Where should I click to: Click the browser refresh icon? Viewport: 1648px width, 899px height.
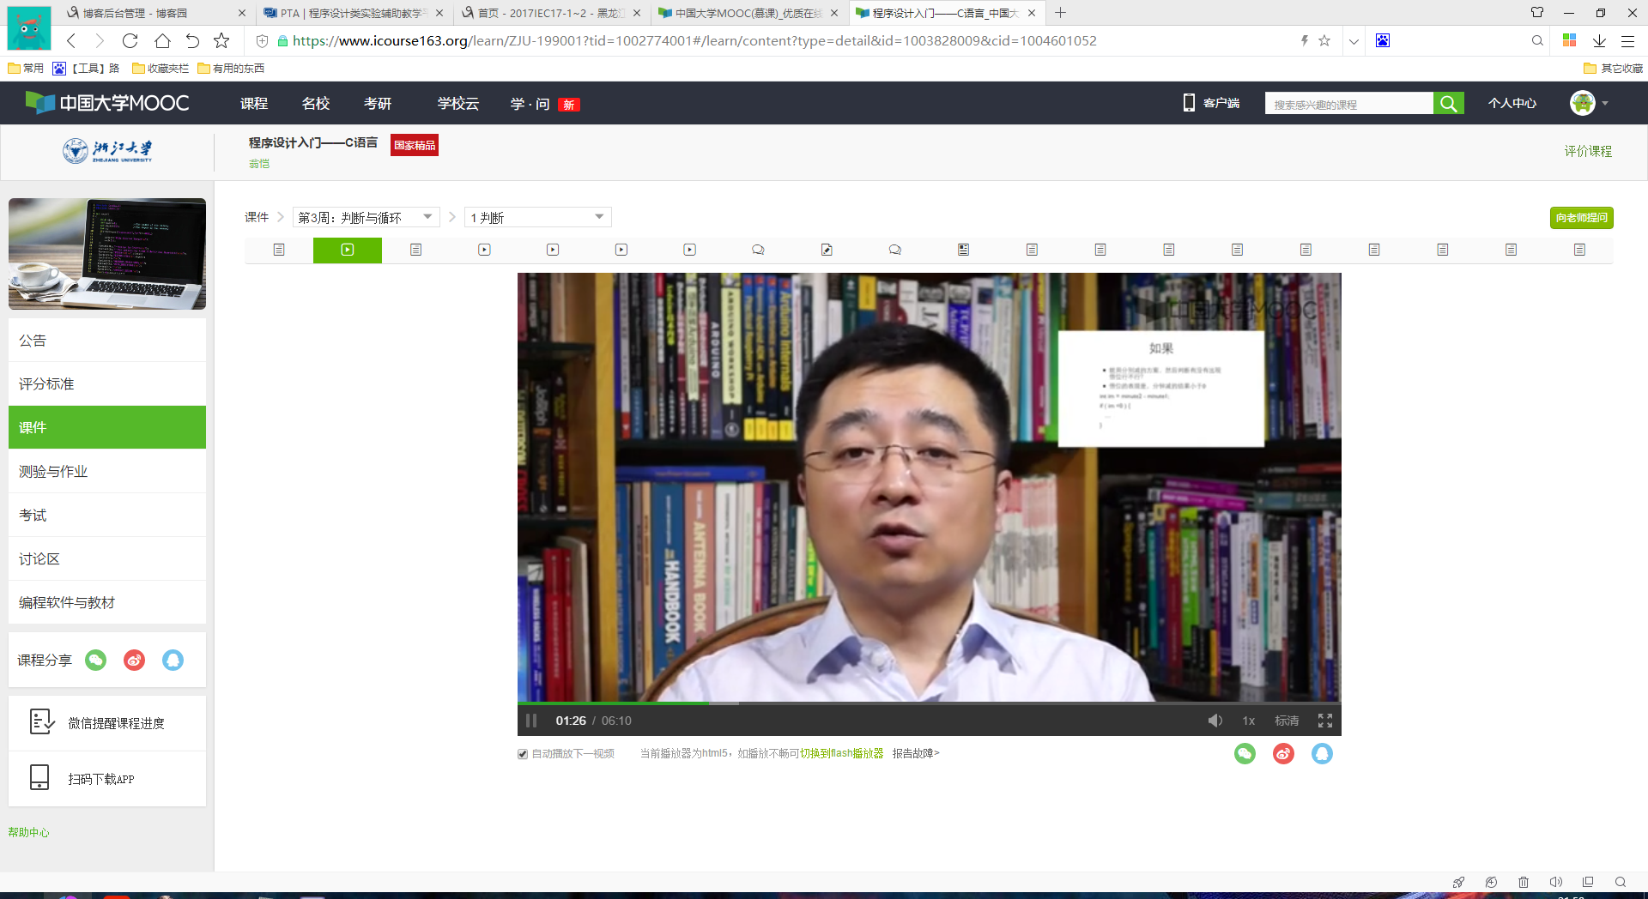(x=130, y=40)
